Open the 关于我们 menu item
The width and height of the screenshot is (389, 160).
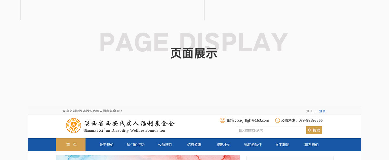106,145
